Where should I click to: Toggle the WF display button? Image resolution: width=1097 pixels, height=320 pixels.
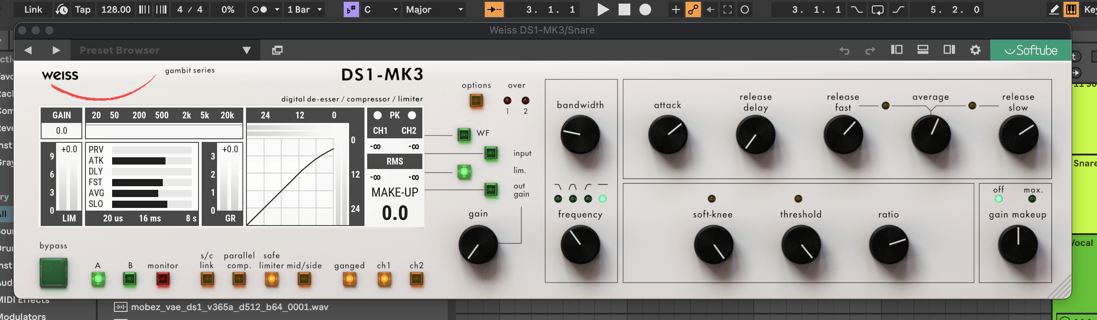[464, 134]
